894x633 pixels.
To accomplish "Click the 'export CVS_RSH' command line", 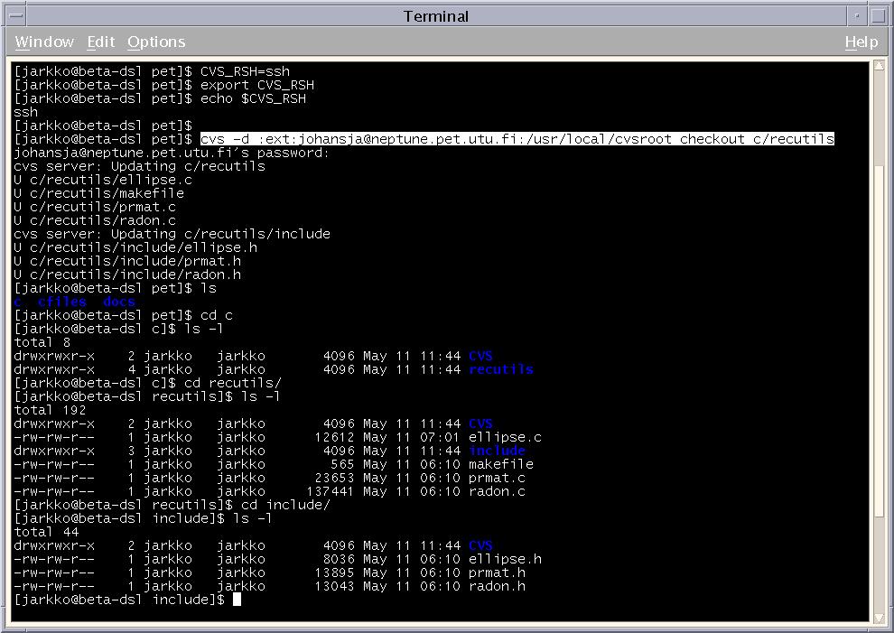I will coord(163,85).
